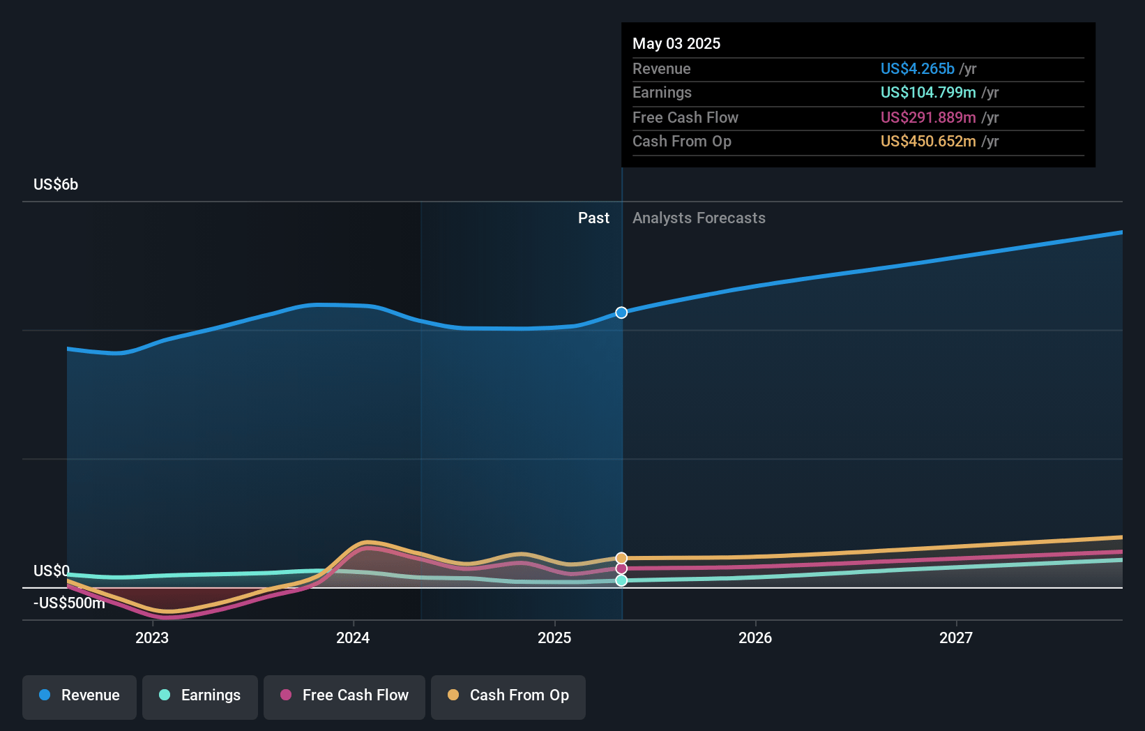The image size is (1145, 731).
Task: Toggle the Cash From Op legend button
Action: [508, 697]
